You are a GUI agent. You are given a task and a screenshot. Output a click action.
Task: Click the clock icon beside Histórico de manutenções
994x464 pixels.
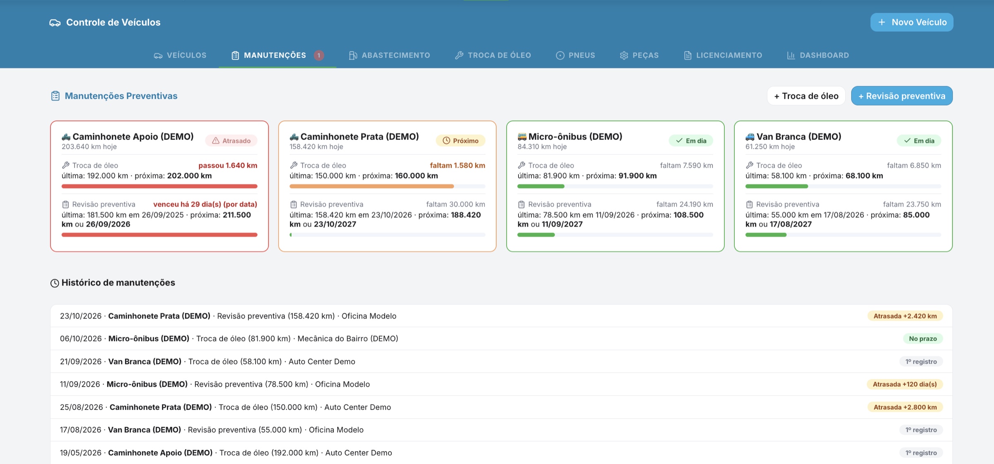[x=55, y=283]
